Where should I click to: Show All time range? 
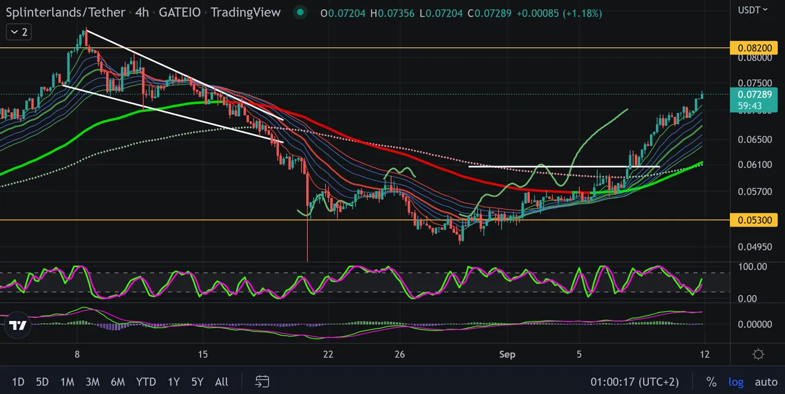[221, 382]
